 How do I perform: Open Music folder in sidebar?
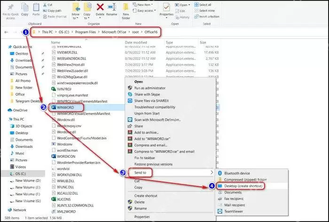[x=17, y=153]
